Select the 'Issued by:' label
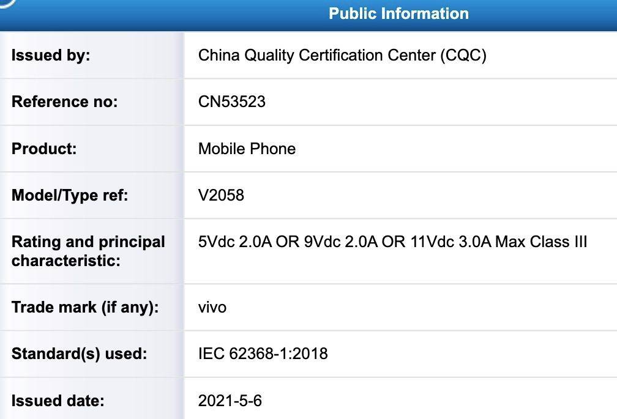The height and width of the screenshot is (419, 617). 51,55
